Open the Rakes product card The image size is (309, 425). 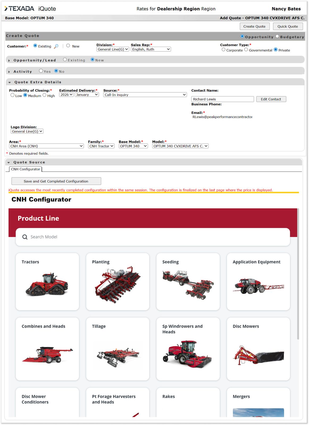188,402
